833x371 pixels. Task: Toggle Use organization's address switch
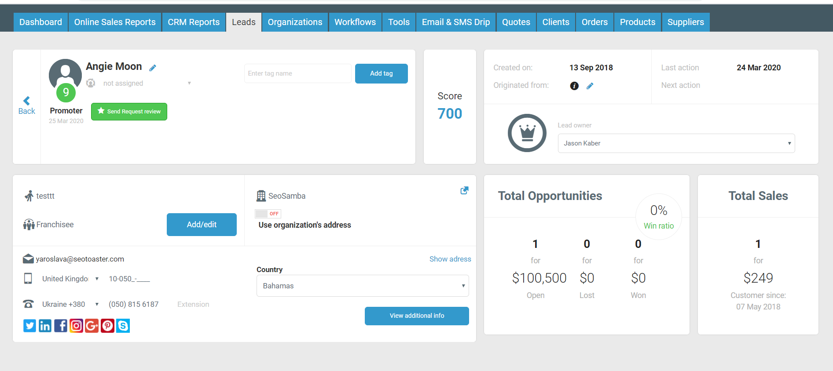[x=268, y=214]
